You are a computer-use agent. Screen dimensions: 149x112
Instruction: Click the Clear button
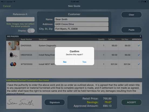[x=131, y=15]
